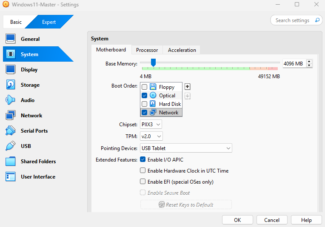
Task: Select the Serial Ports label
Action: (x=34, y=131)
